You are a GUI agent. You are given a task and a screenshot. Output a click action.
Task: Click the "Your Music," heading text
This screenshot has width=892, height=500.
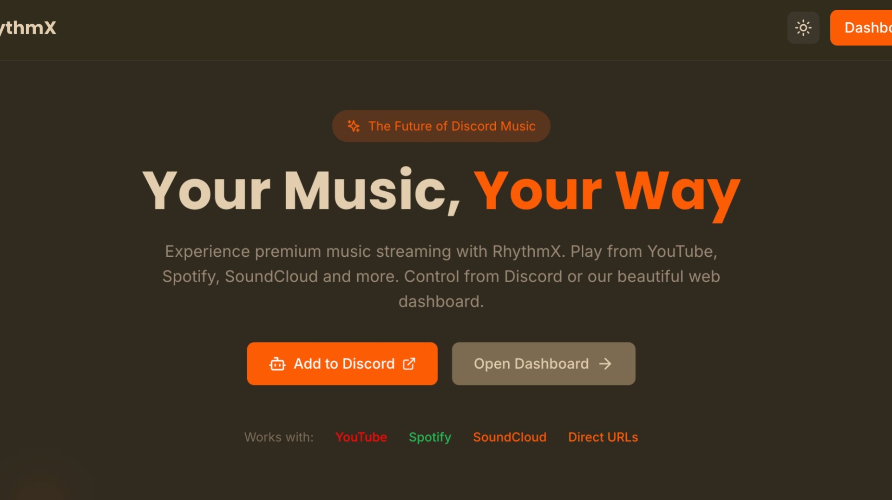pos(301,191)
